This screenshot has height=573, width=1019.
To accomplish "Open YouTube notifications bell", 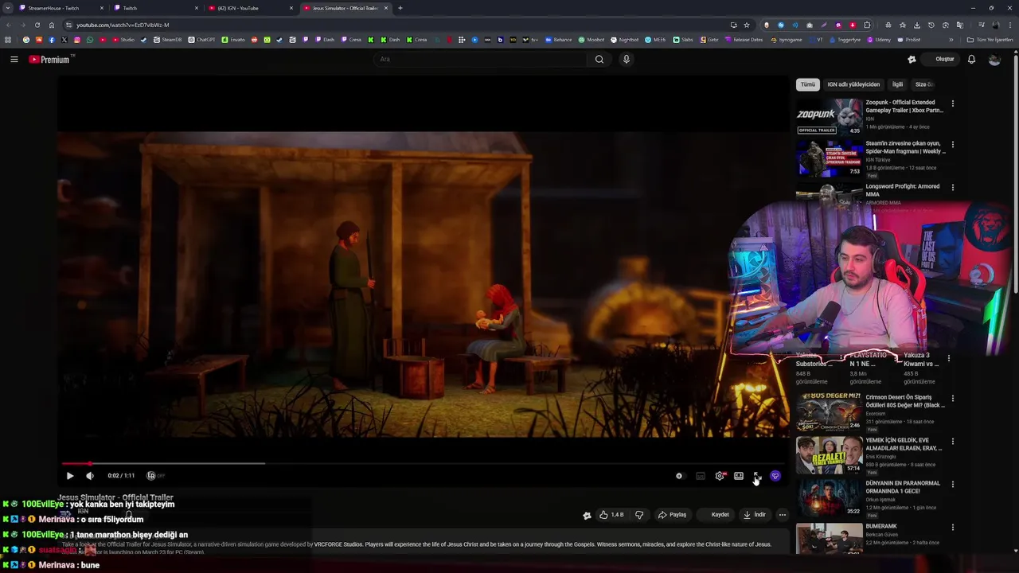I will pyautogui.click(x=971, y=59).
